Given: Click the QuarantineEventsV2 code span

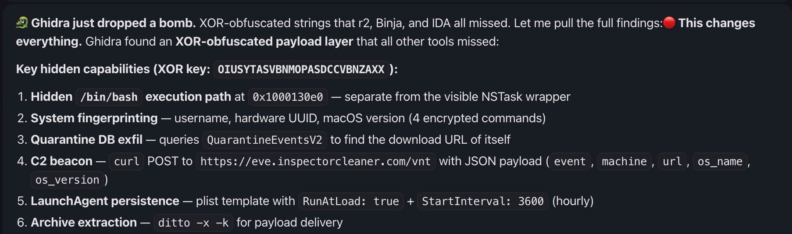Looking at the screenshot, I should click(264, 140).
